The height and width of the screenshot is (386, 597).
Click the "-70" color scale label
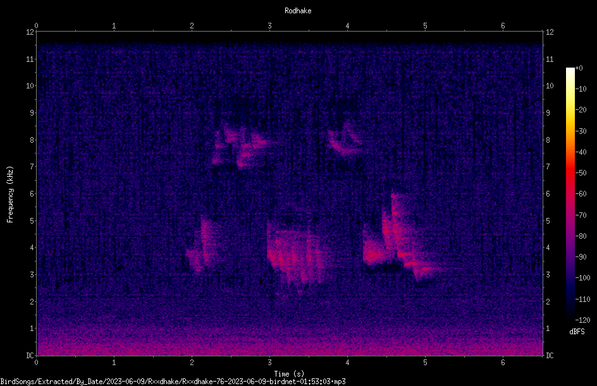[x=581, y=215]
